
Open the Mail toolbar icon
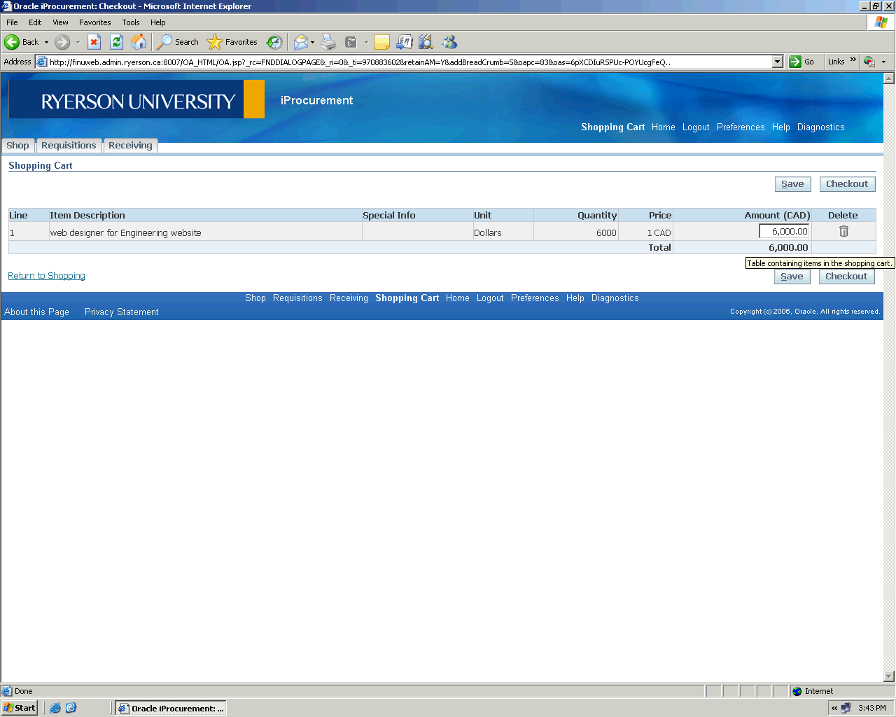click(x=301, y=42)
